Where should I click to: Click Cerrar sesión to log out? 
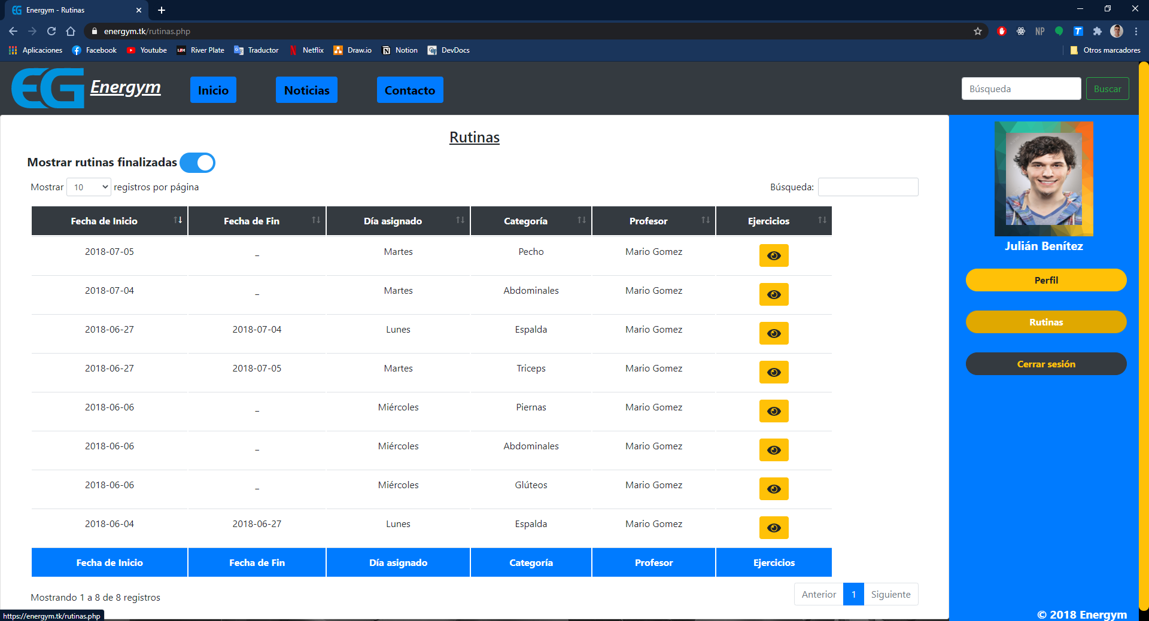click(1046, 364)
